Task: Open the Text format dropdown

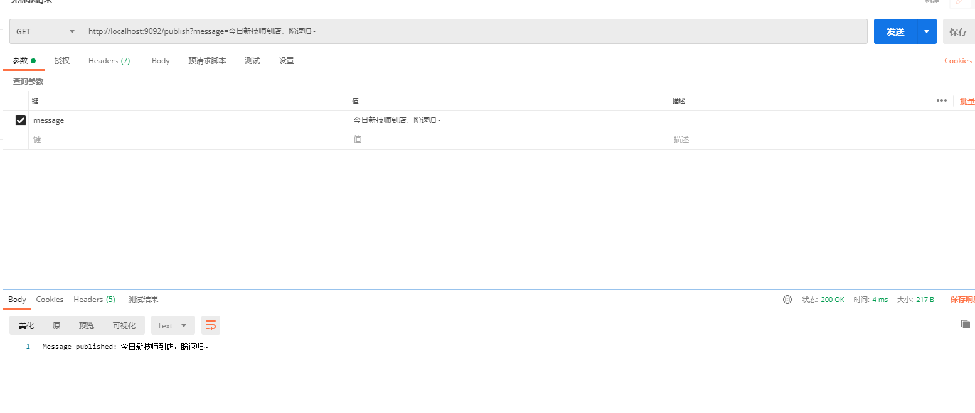Action: coord(173,325)
